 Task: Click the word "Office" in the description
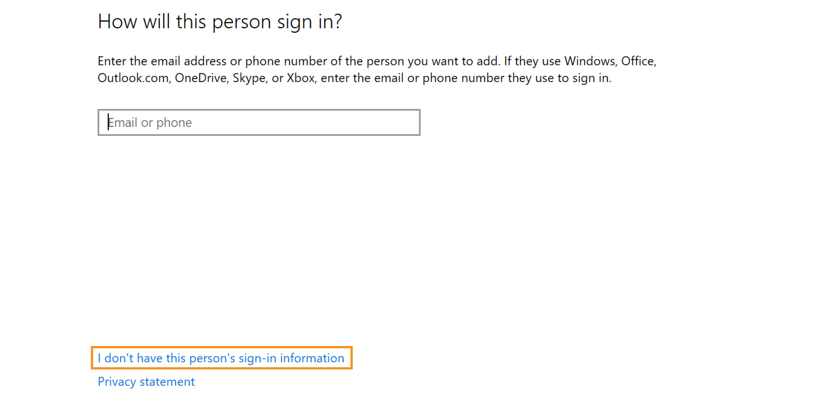(x=638, y=61)
